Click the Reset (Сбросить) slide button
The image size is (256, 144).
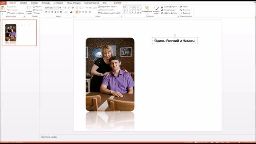point(38,10)
